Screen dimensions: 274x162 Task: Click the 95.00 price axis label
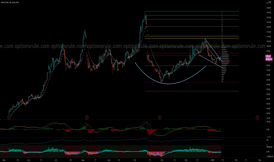269,51
